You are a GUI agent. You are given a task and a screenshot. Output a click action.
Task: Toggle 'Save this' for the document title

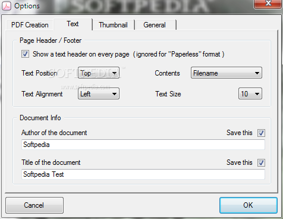(261, 162)
